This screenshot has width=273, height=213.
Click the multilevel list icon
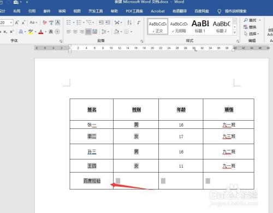click(89, 22)
